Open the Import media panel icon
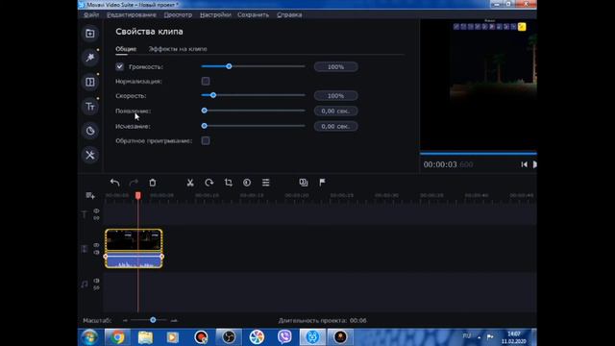This screenshot has height=346, width=615. pyautogui.click(x=89, y=34)
